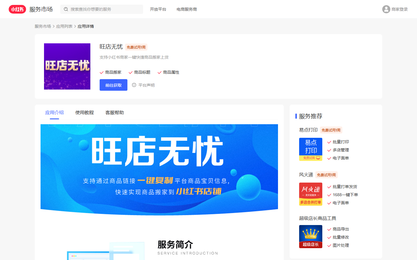This screenshot has height=260, width=417.
Task: Click the 商品搬家 feature tag
Action: click(113, 72)
